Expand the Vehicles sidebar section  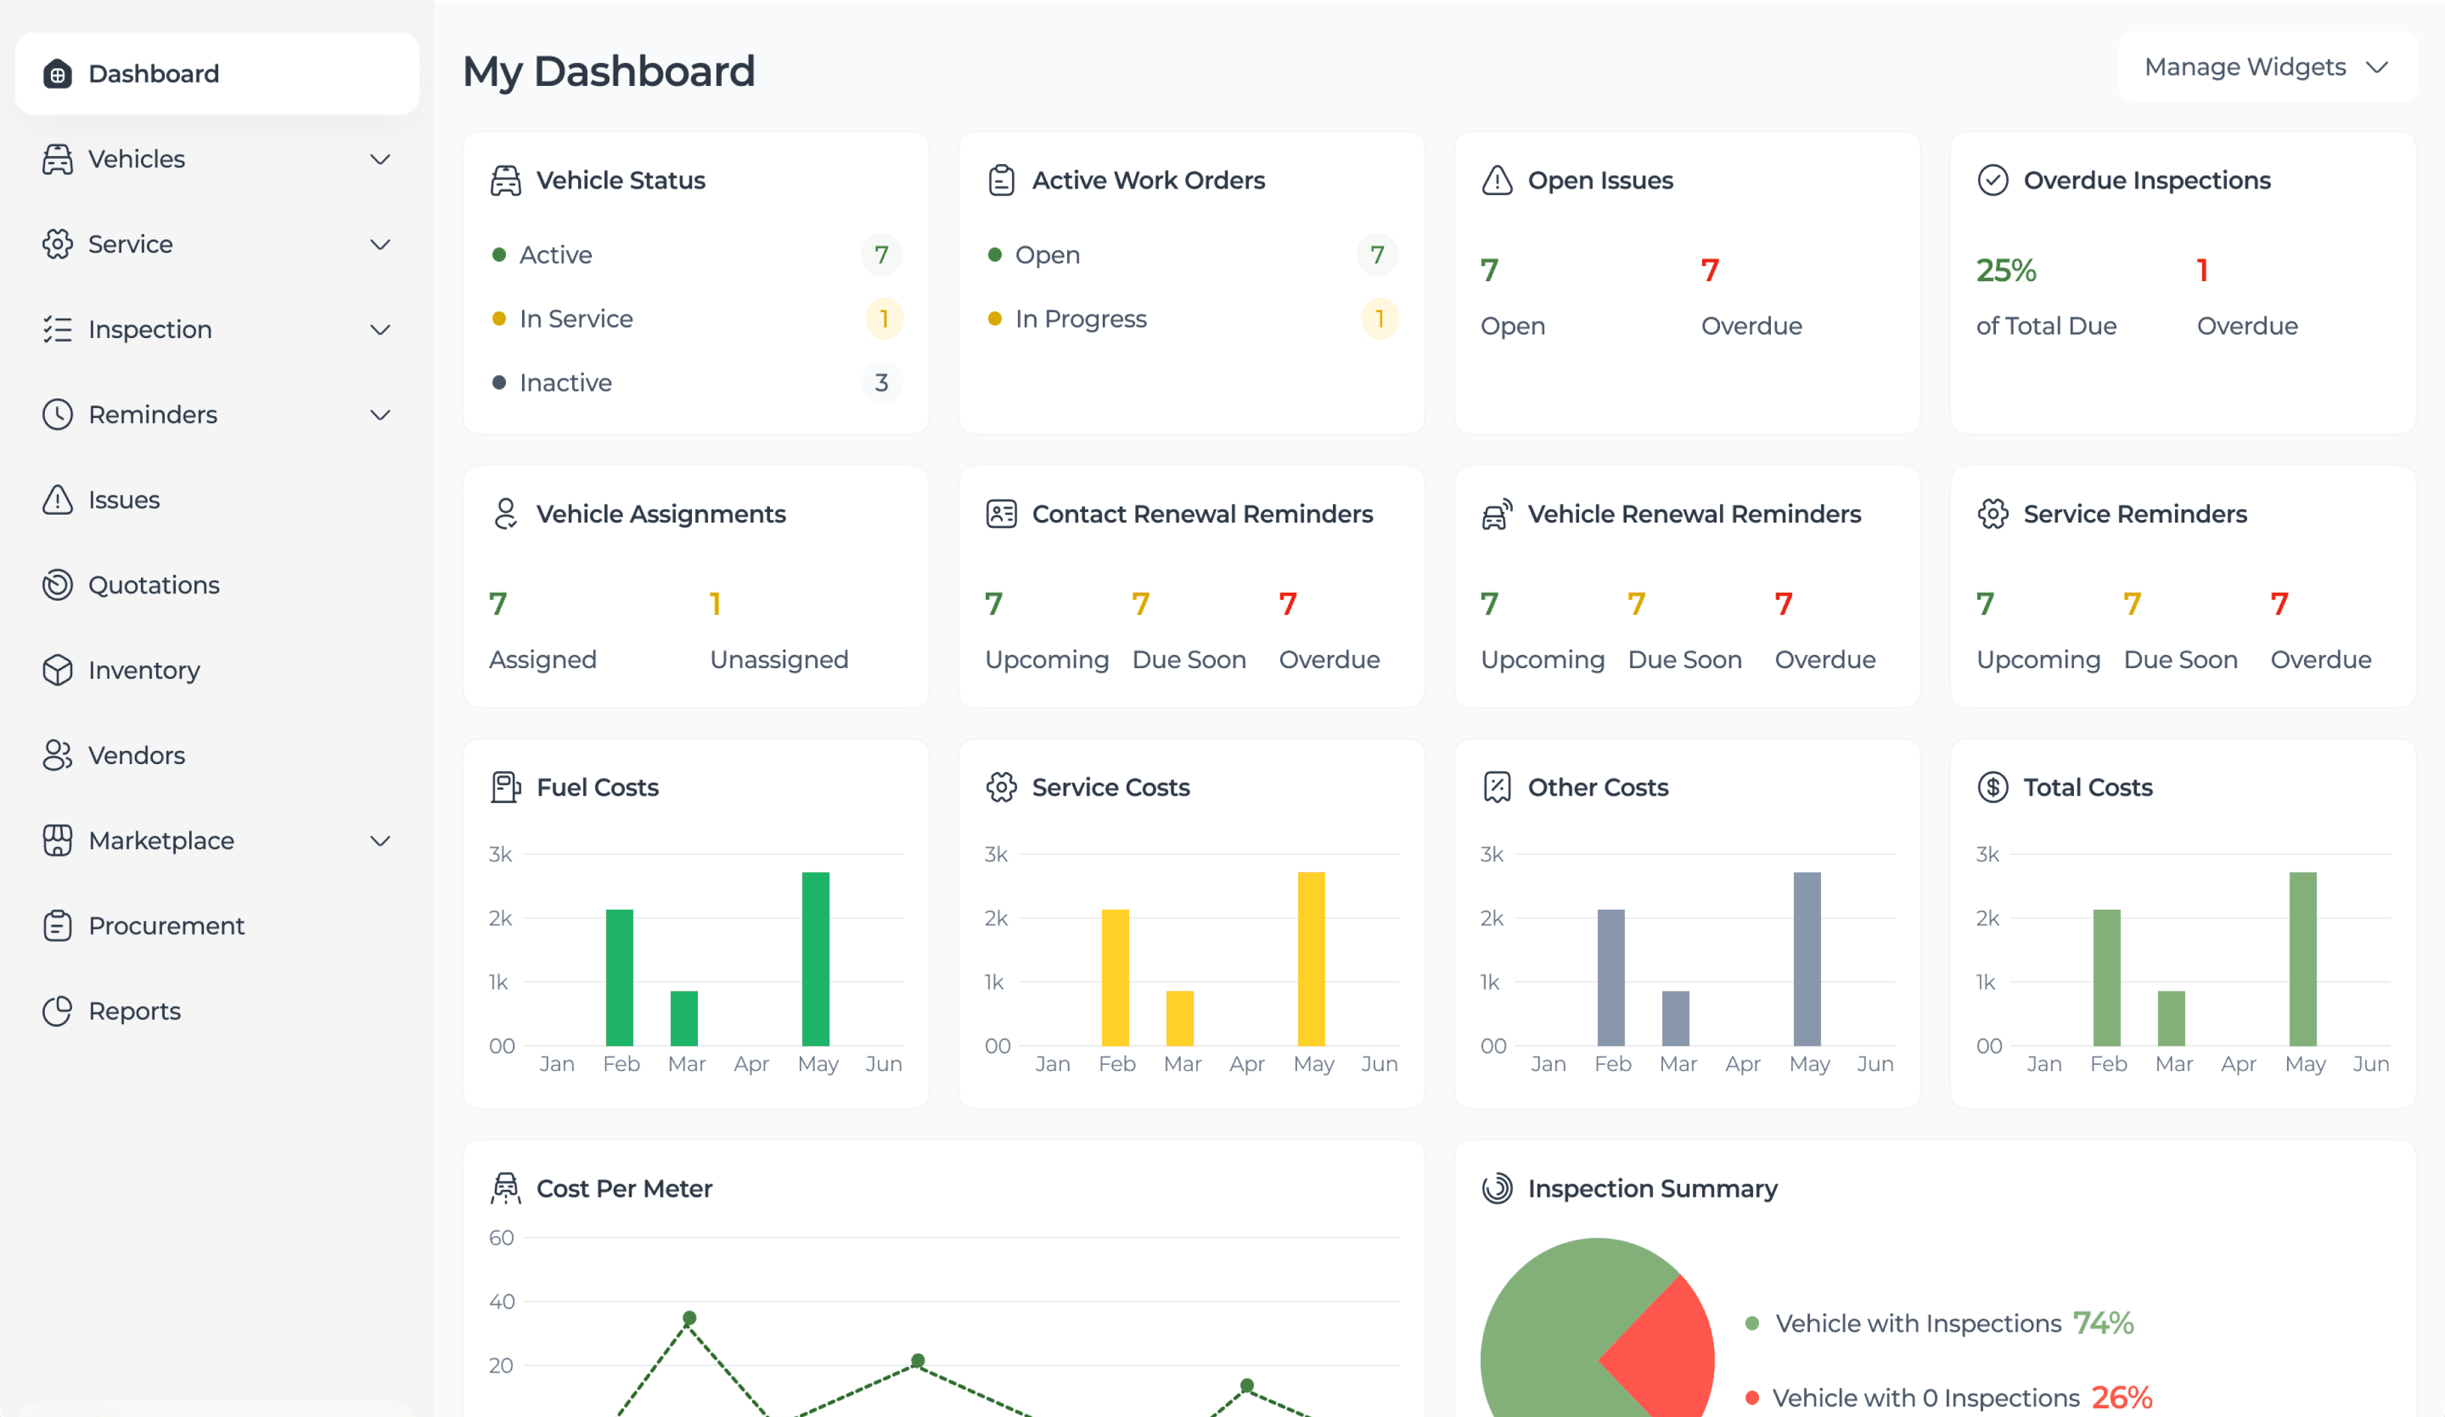(x=380, y=159)
